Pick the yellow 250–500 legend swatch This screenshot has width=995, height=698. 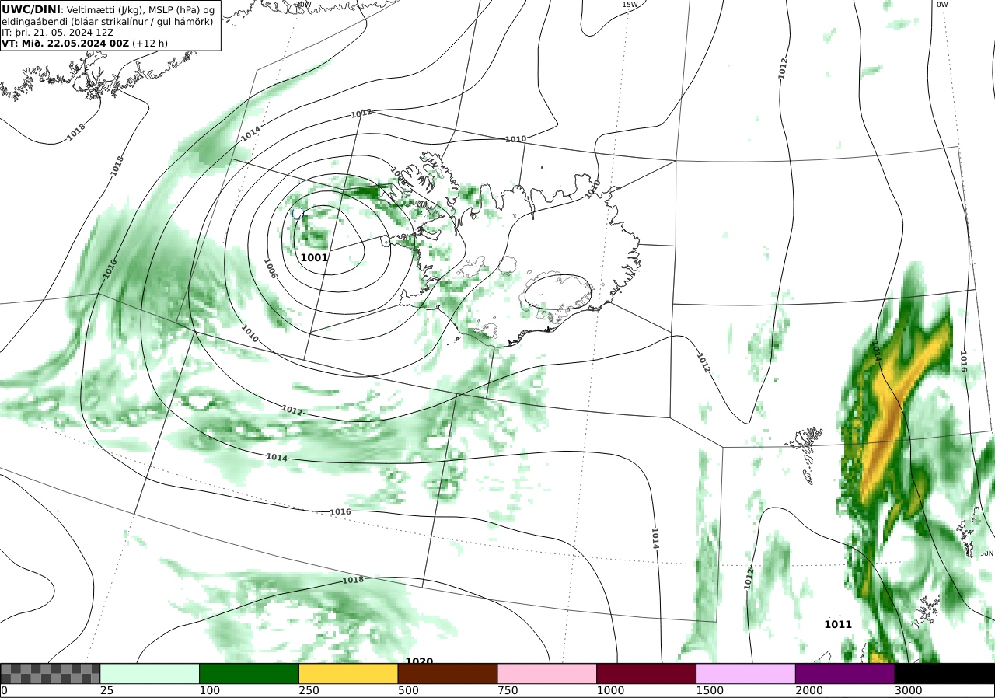pos(348,673)
